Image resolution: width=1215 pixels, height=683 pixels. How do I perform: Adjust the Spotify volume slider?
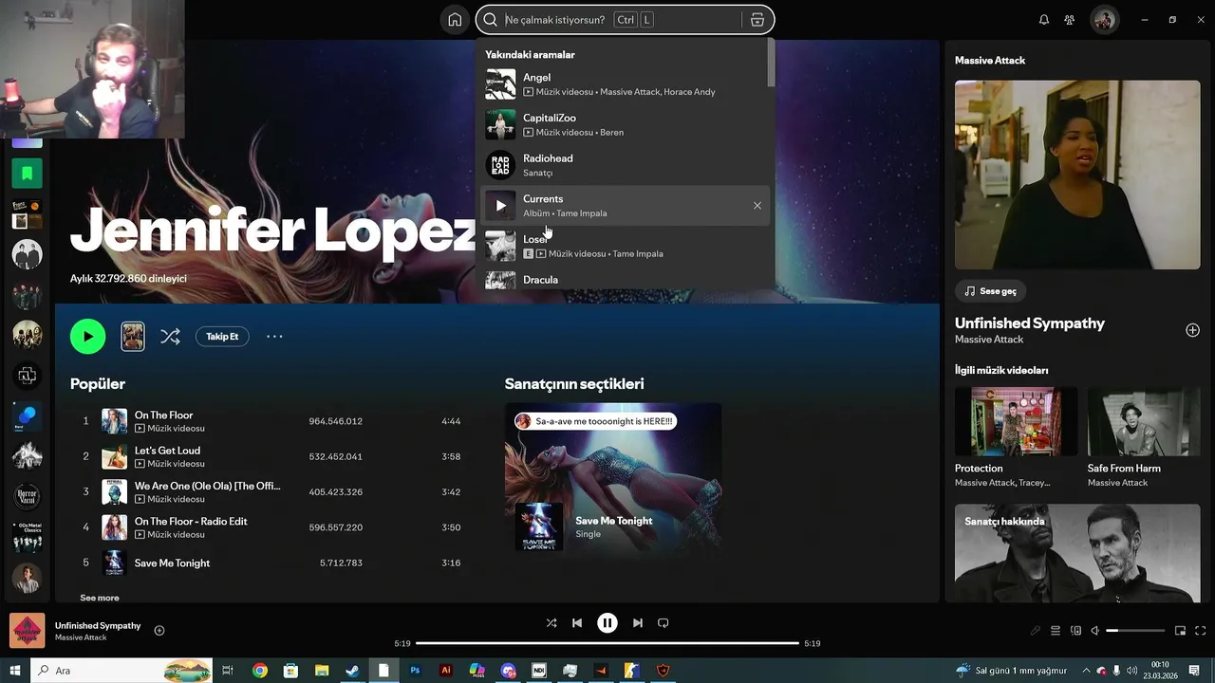(x=1135, y=631)
